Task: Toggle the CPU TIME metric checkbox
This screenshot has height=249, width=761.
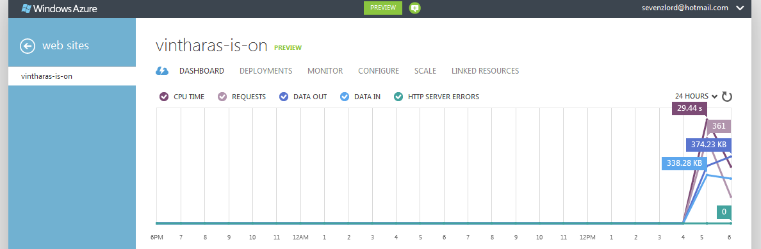Action: pyautogui.click(x=164, y=97)
